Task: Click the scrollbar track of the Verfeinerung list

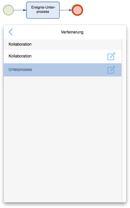Action: (x=124, y=120)
